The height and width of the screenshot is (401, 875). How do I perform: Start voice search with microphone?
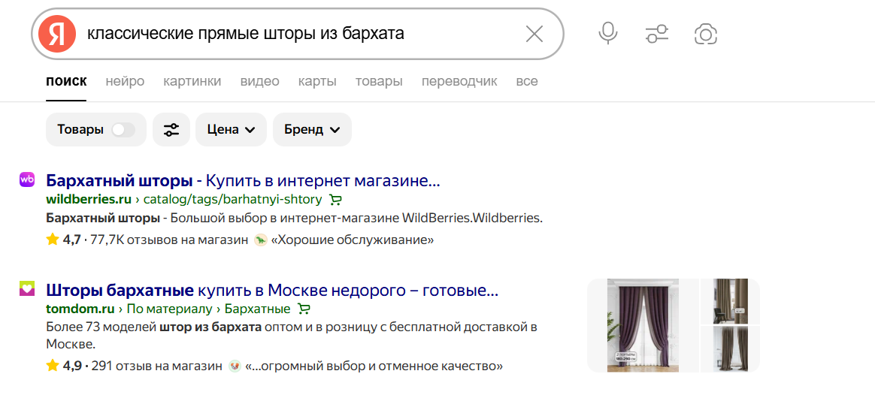[607, 34]
